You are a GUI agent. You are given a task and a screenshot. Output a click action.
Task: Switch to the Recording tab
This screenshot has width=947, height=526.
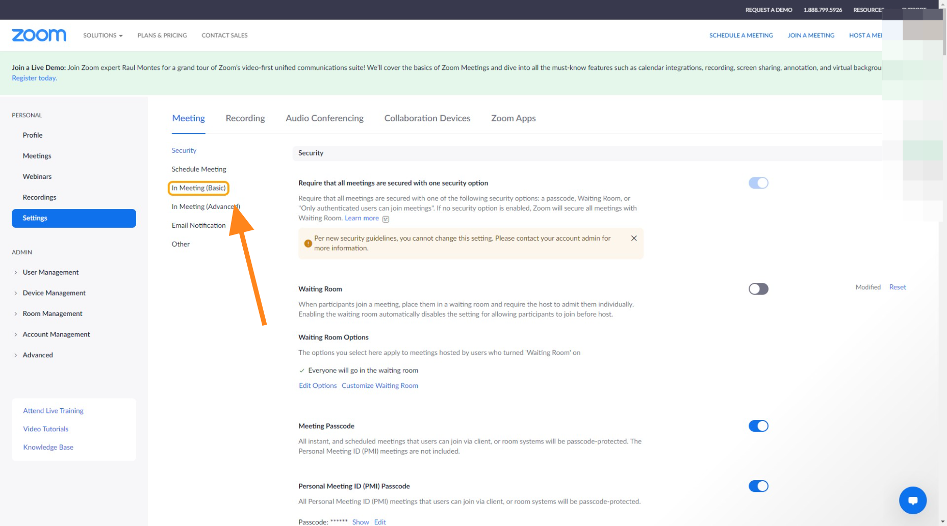point(245,118)
